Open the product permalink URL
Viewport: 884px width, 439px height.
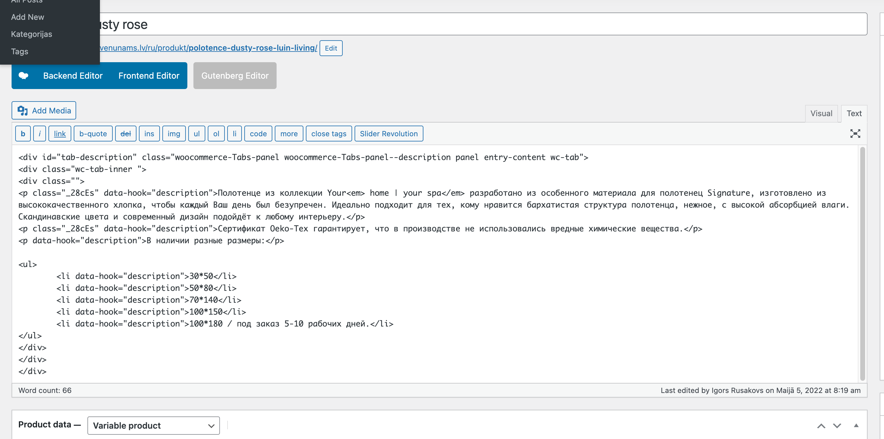(208, 48)
